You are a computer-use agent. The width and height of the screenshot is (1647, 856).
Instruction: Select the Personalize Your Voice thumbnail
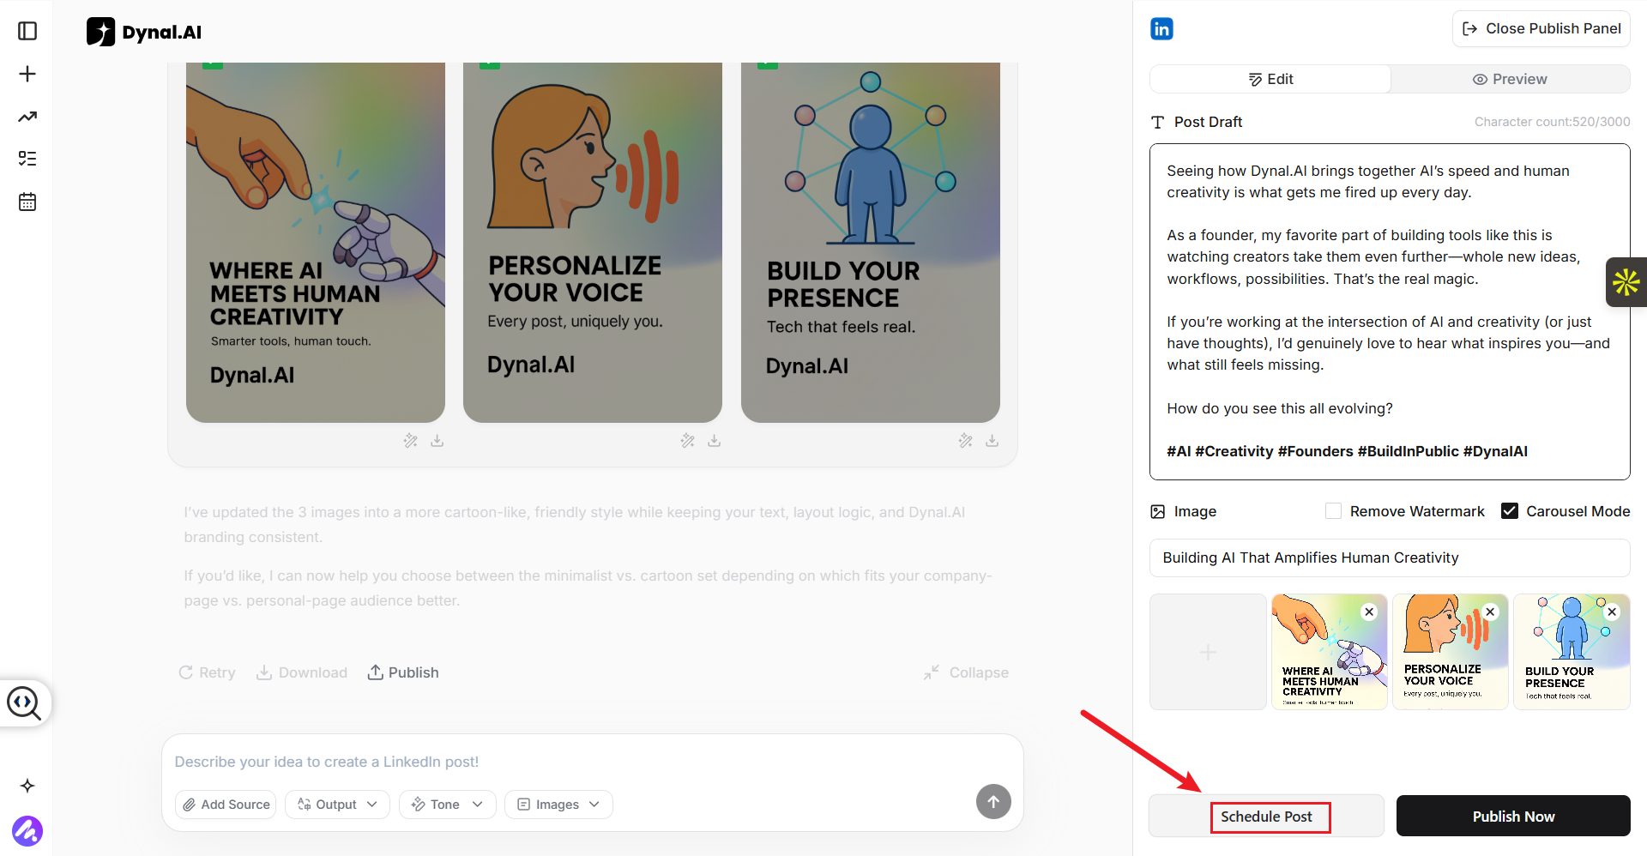coord(1451,652)
